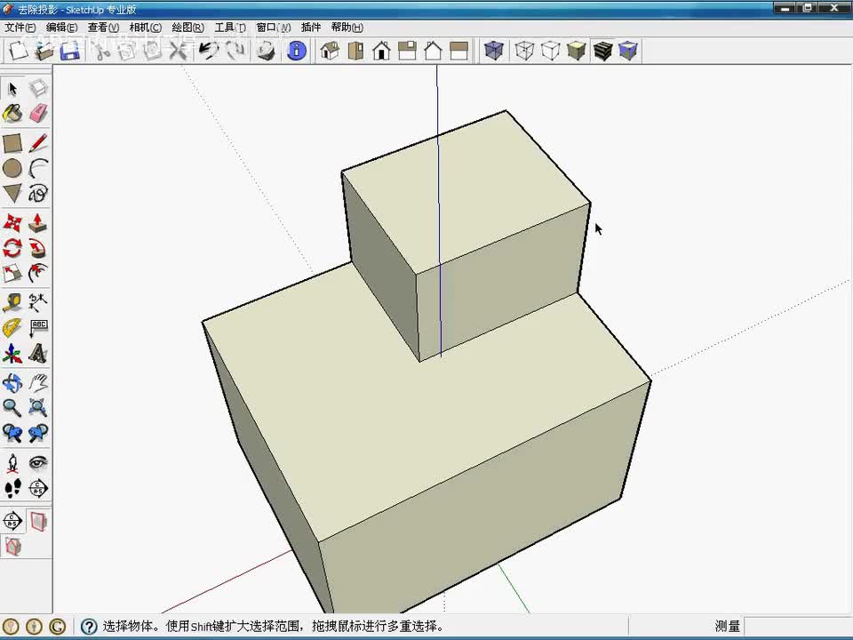Pick the Polygon triangle tool
The width and height of the screenshot is (853, 640).
click(x=12, y=193)
